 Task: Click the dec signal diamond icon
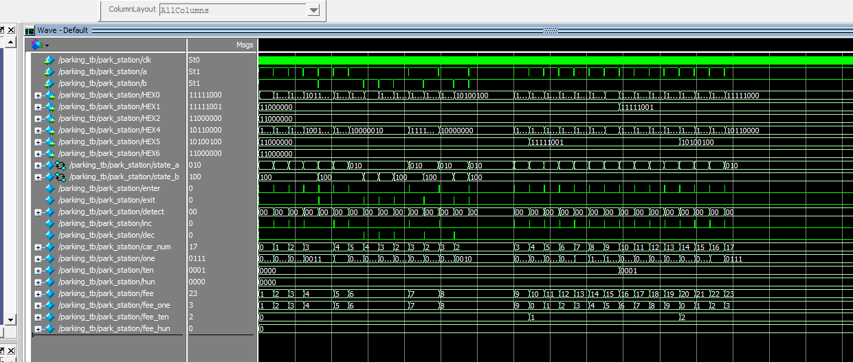(49, 236)
